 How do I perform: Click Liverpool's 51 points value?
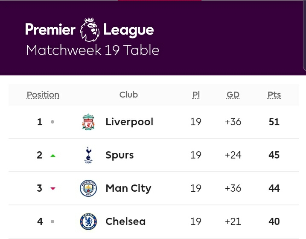click(x=274, y=122)
